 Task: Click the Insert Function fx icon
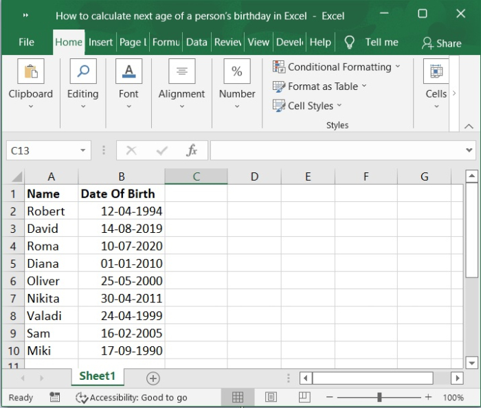coord(192,150)
